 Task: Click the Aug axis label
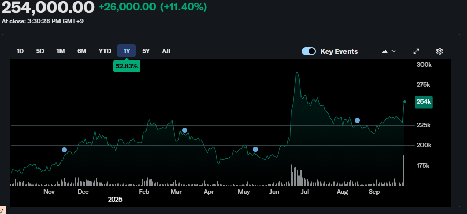tap(342, 192)
